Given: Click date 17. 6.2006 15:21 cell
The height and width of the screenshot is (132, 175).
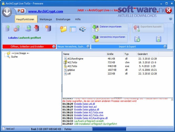Looking at the screenshot, I should click(148, 70).
